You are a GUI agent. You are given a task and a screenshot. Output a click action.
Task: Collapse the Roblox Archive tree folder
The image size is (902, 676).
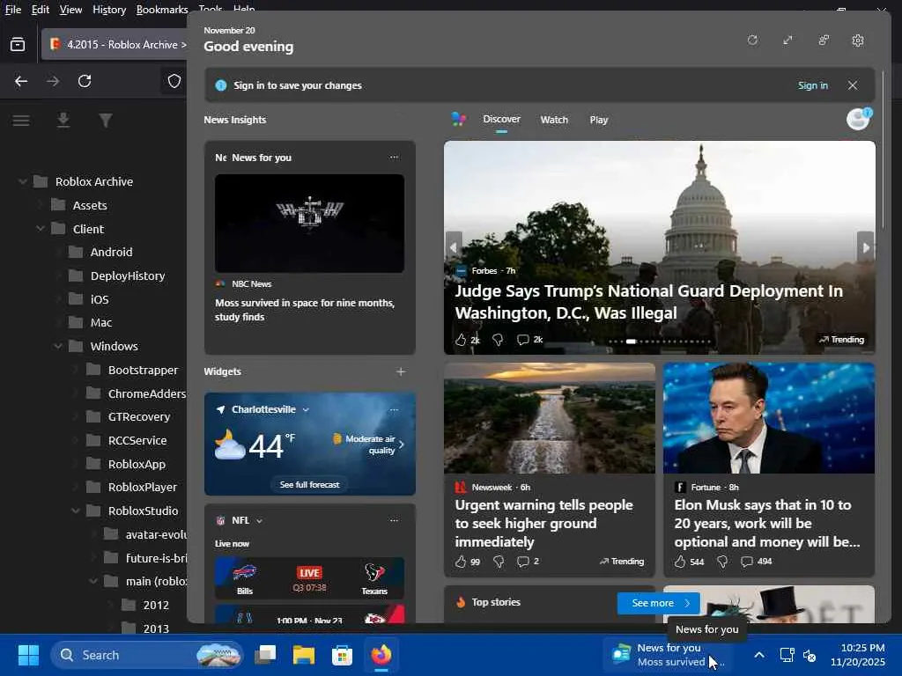[22, 181]
